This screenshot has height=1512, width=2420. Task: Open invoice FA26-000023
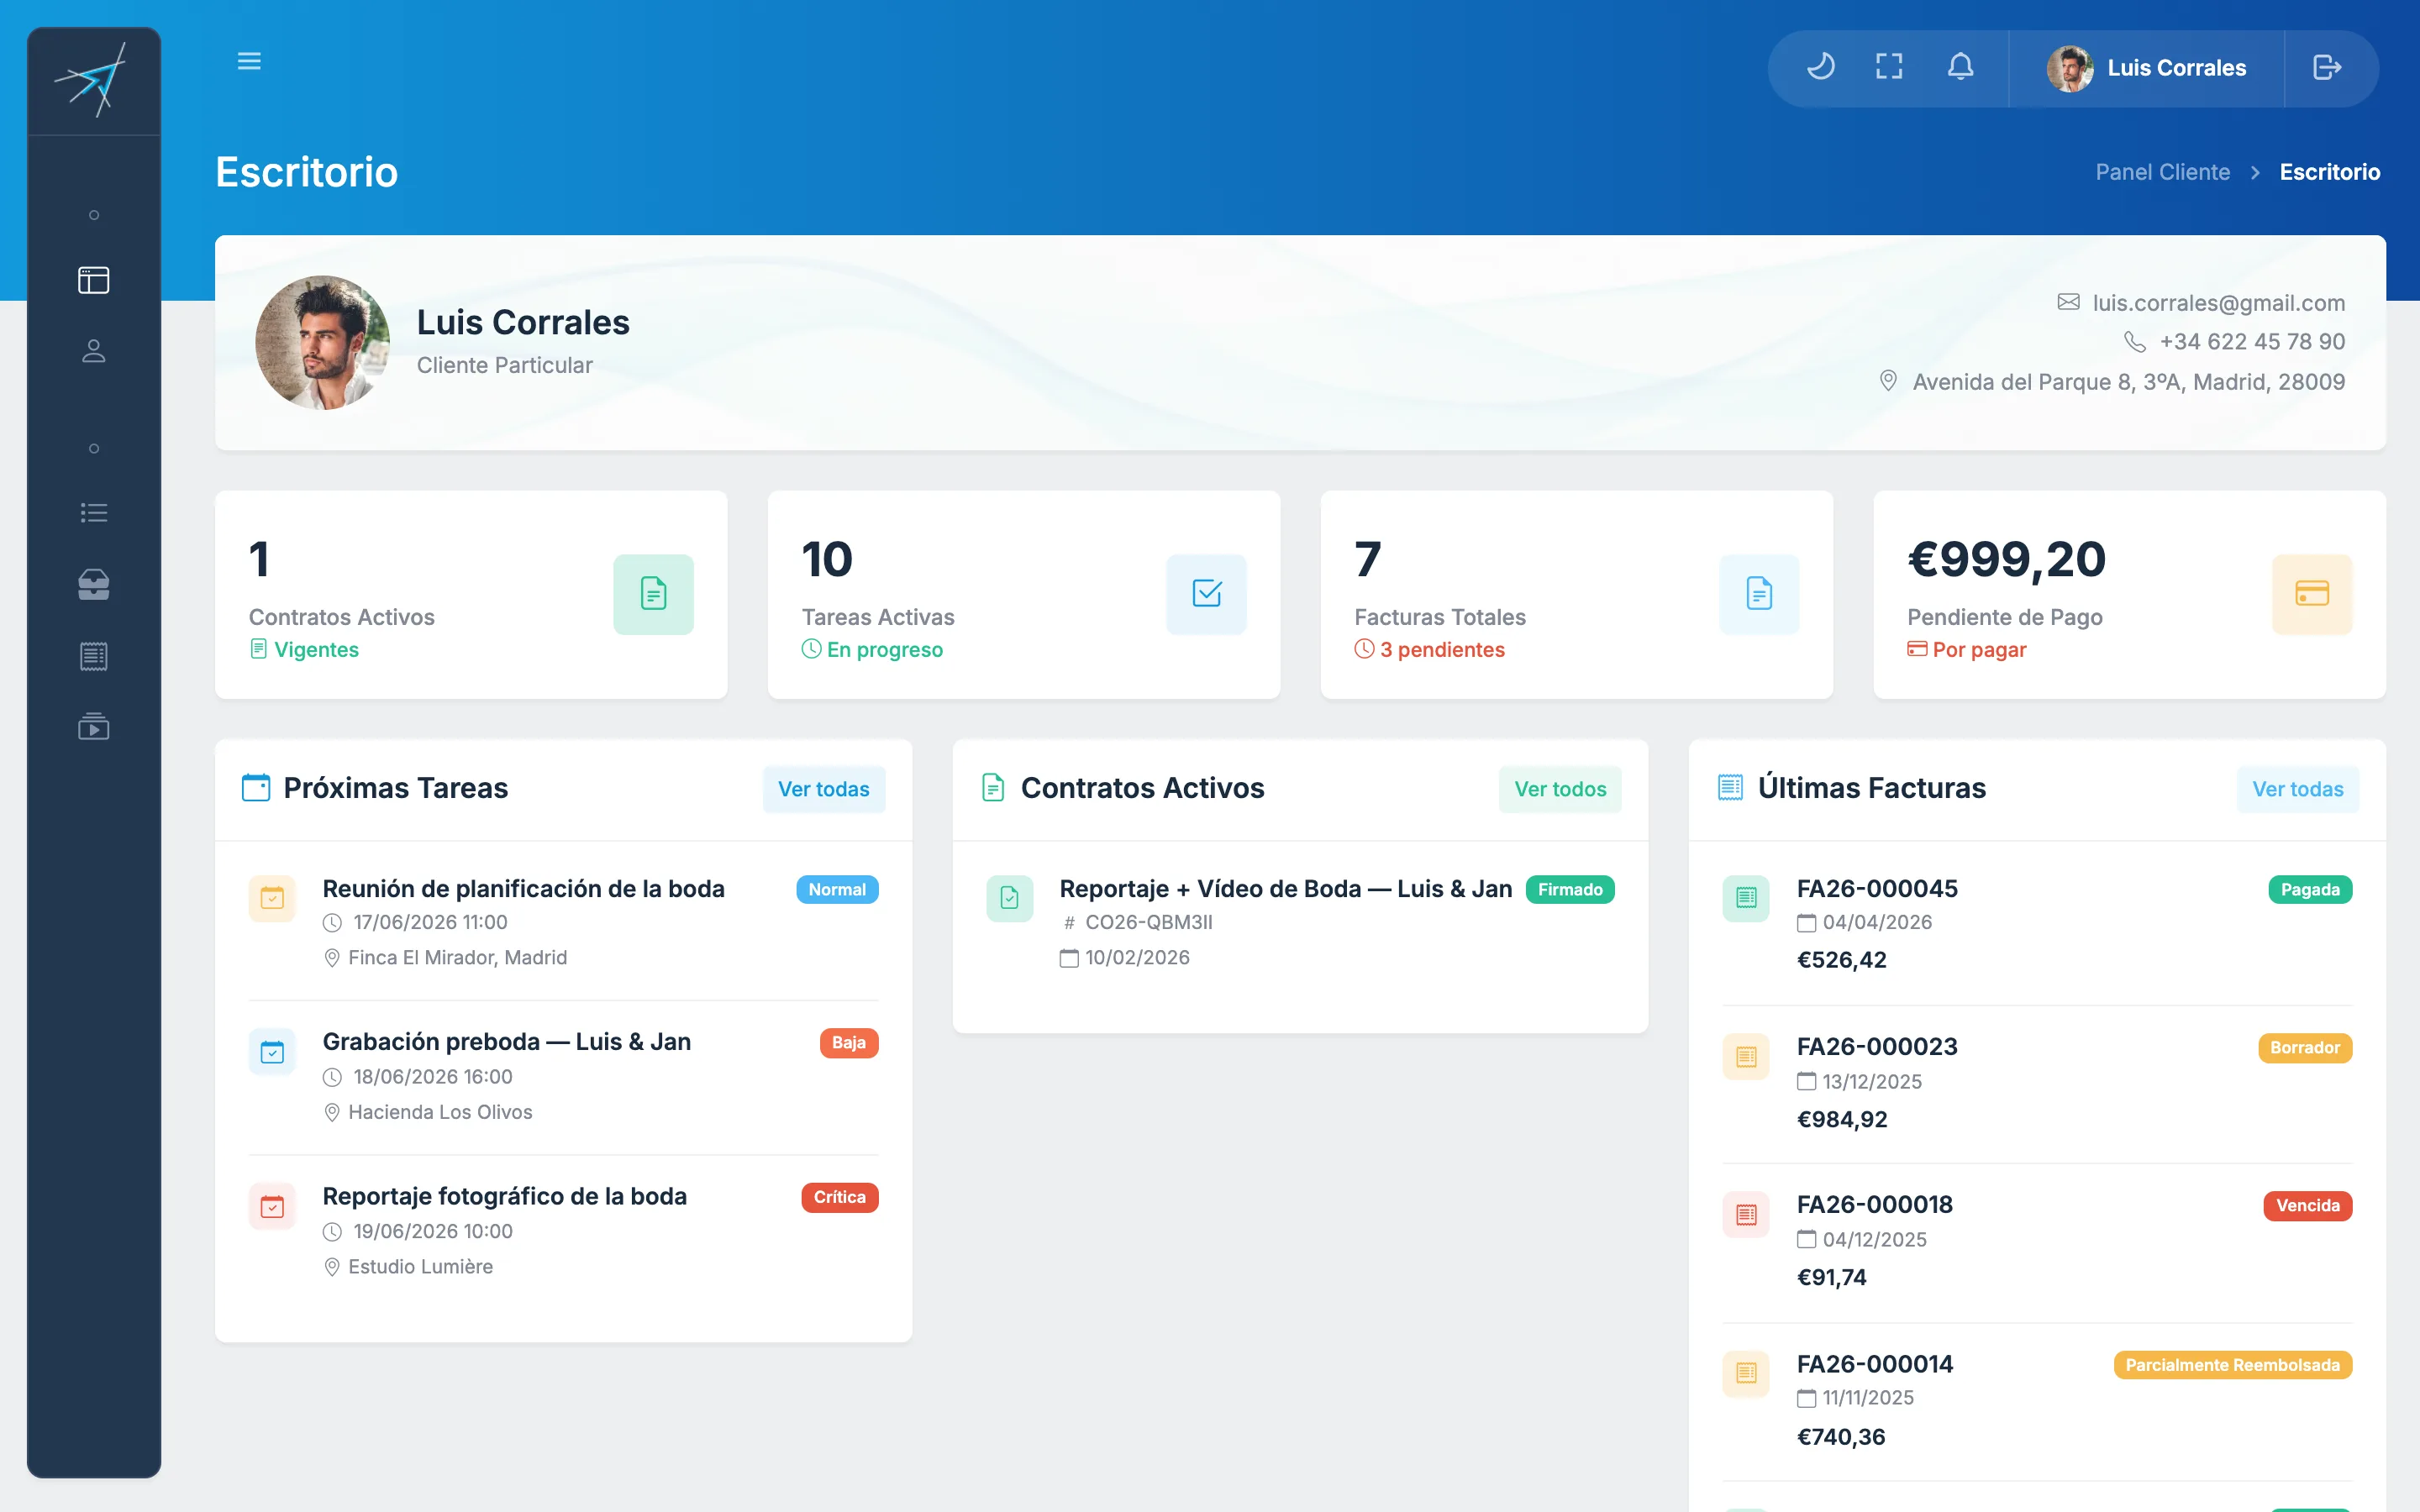tap(1876, 1047)
